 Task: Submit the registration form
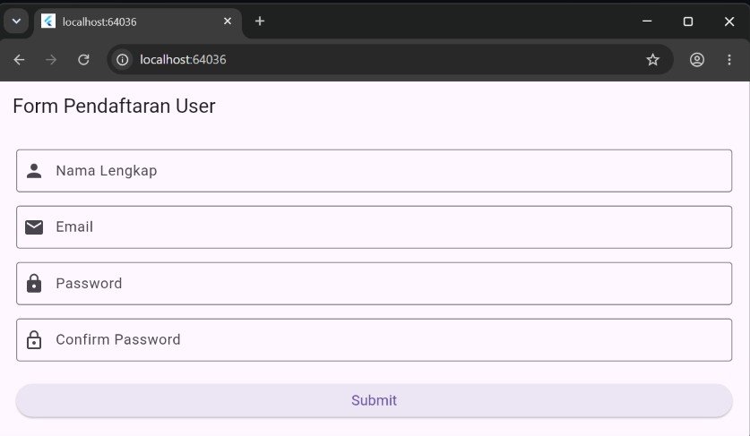pos(374,400)
